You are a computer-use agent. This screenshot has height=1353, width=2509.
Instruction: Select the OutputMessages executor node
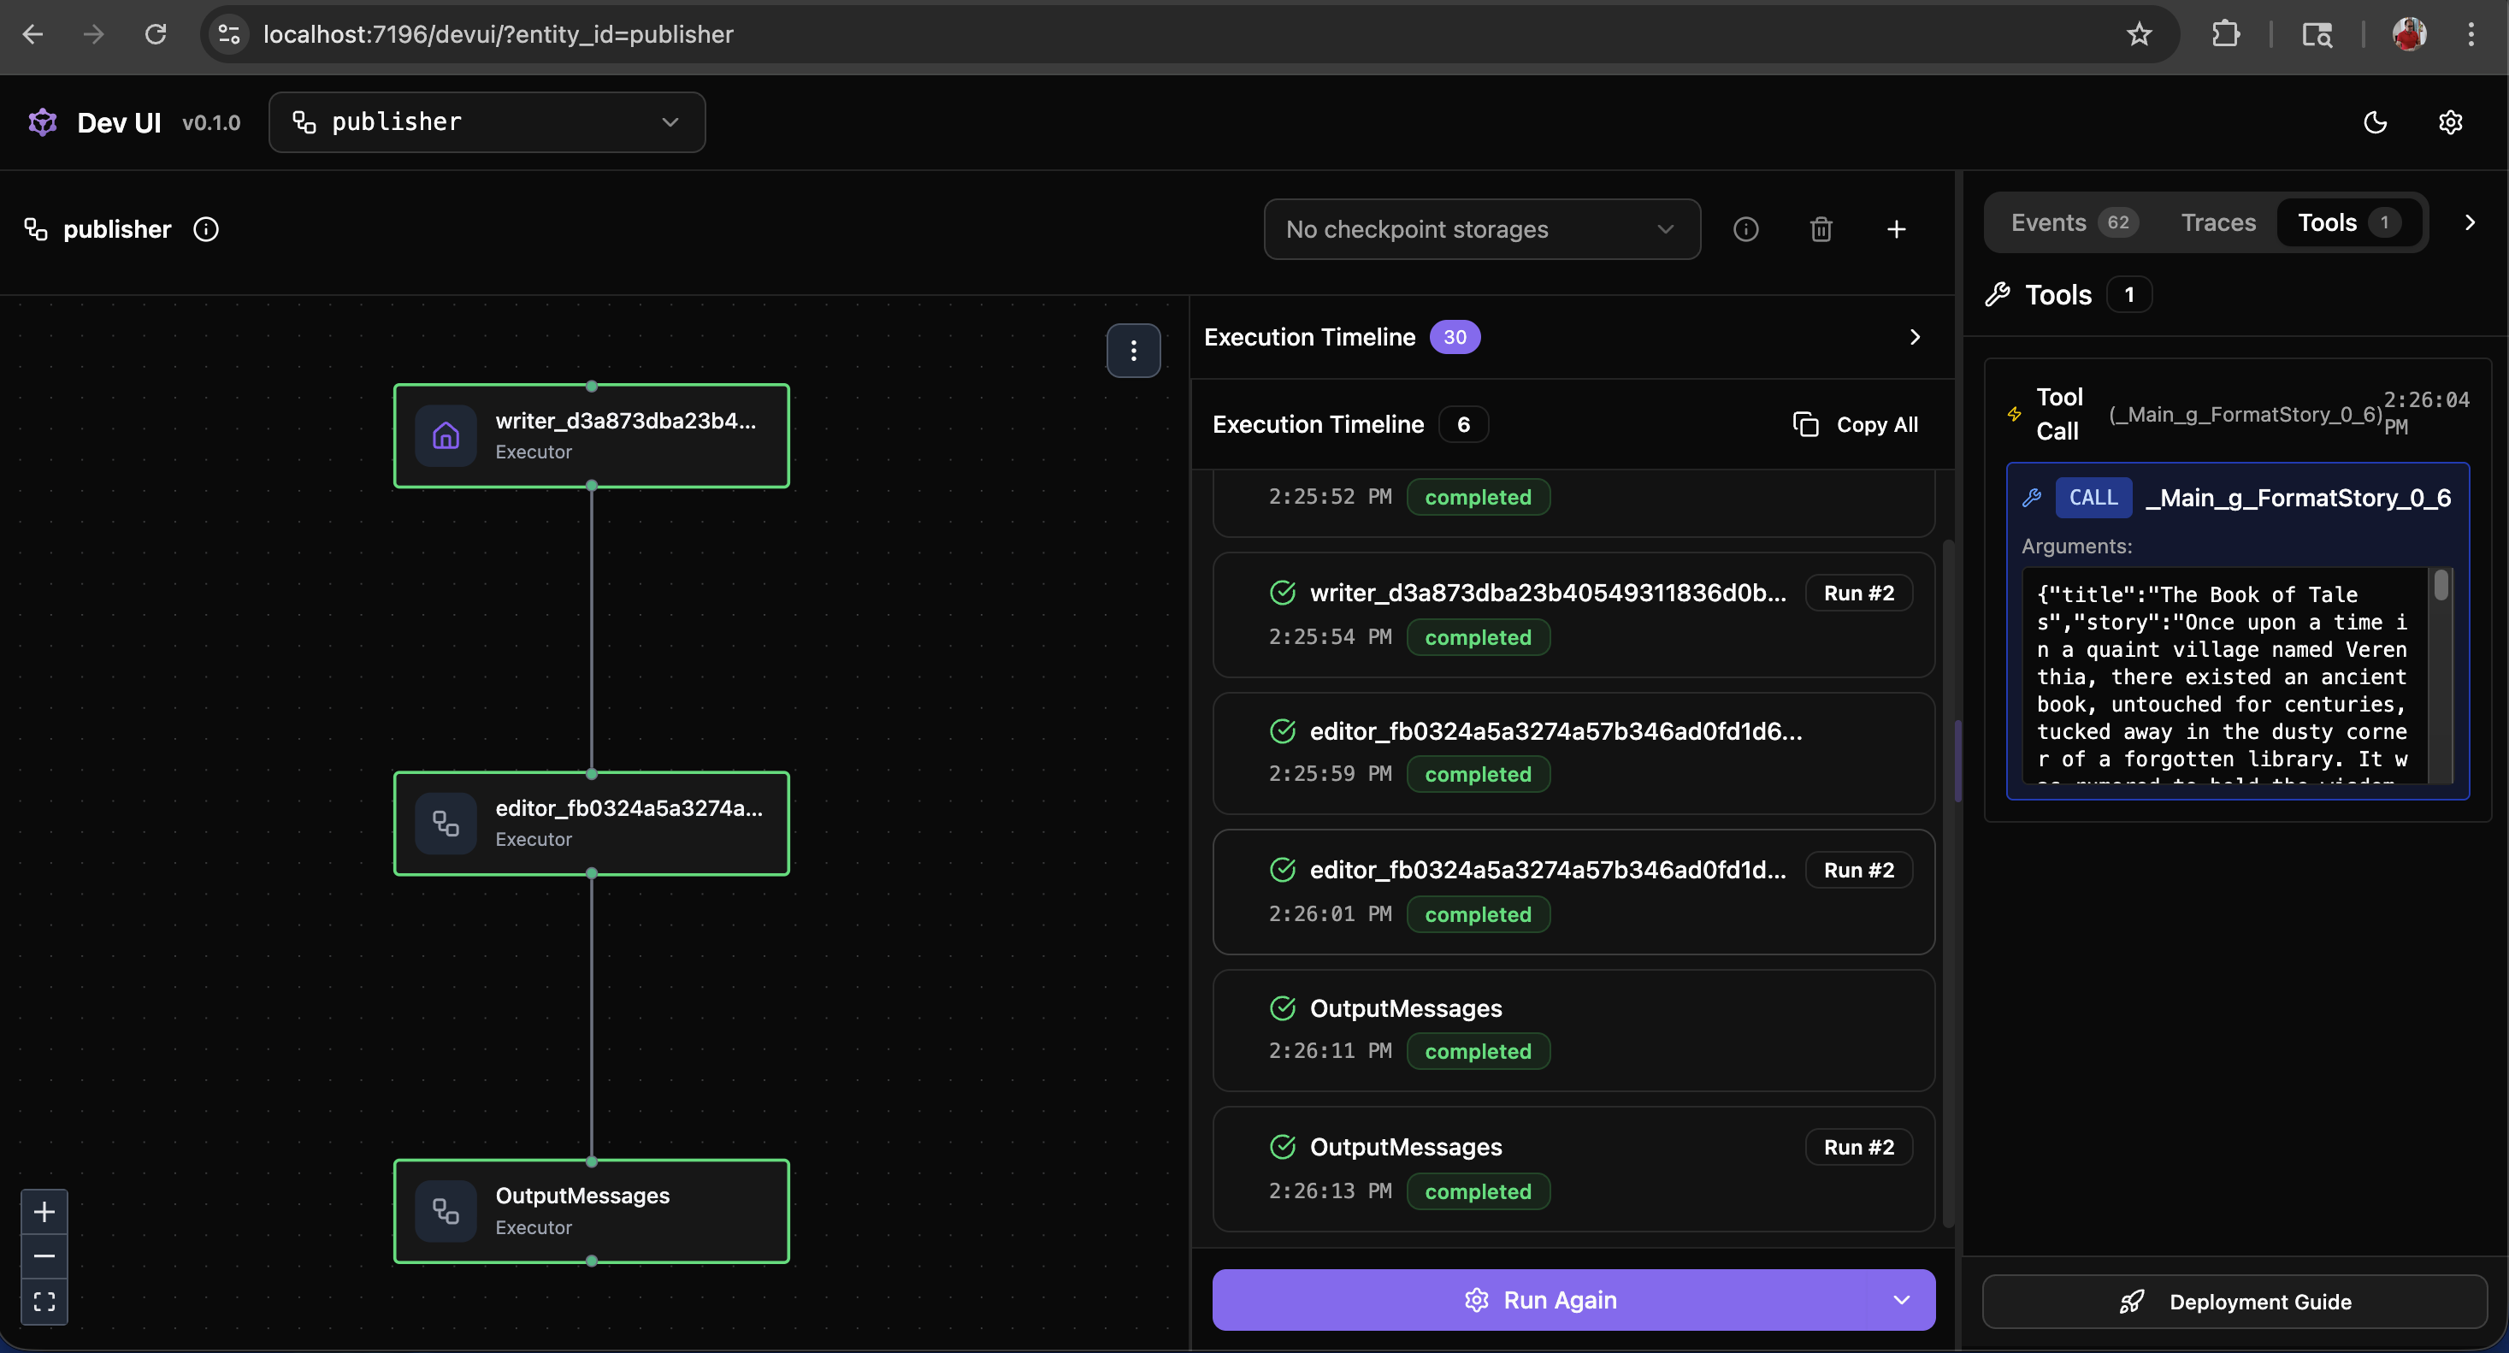[591, 1210]
